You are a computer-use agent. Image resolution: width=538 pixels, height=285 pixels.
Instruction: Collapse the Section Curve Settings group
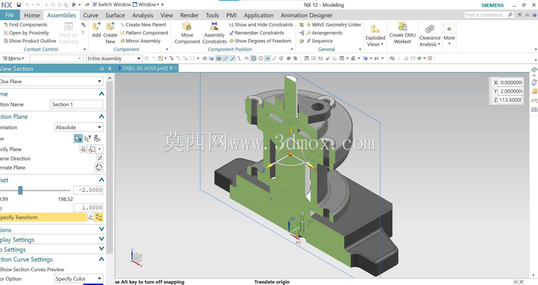coord(102,259)
